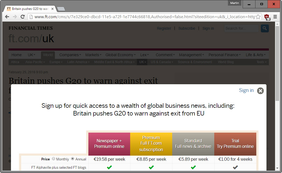This screenshot has width=282, height=173.
Task: Minimize the Chrome browser window
Action: tap(249, 4)
